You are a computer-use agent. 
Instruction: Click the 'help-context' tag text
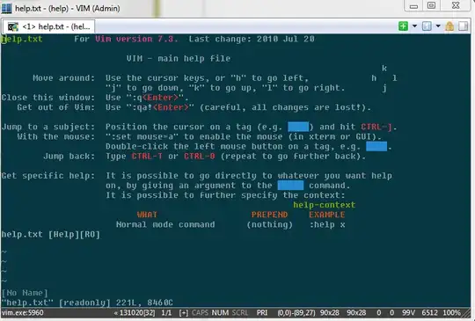coord(324,205)
